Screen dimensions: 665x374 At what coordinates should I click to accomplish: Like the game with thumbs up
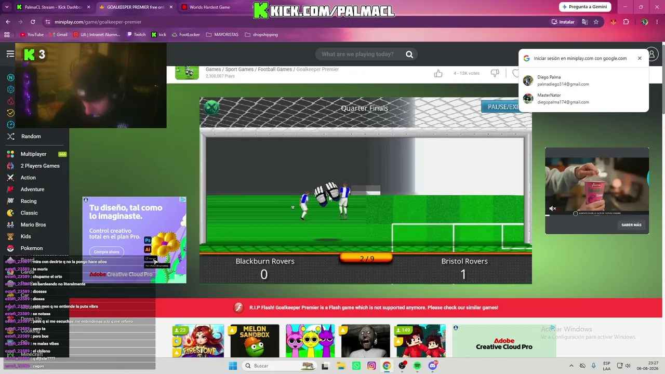pyautogui.click(x=438, y=73)
